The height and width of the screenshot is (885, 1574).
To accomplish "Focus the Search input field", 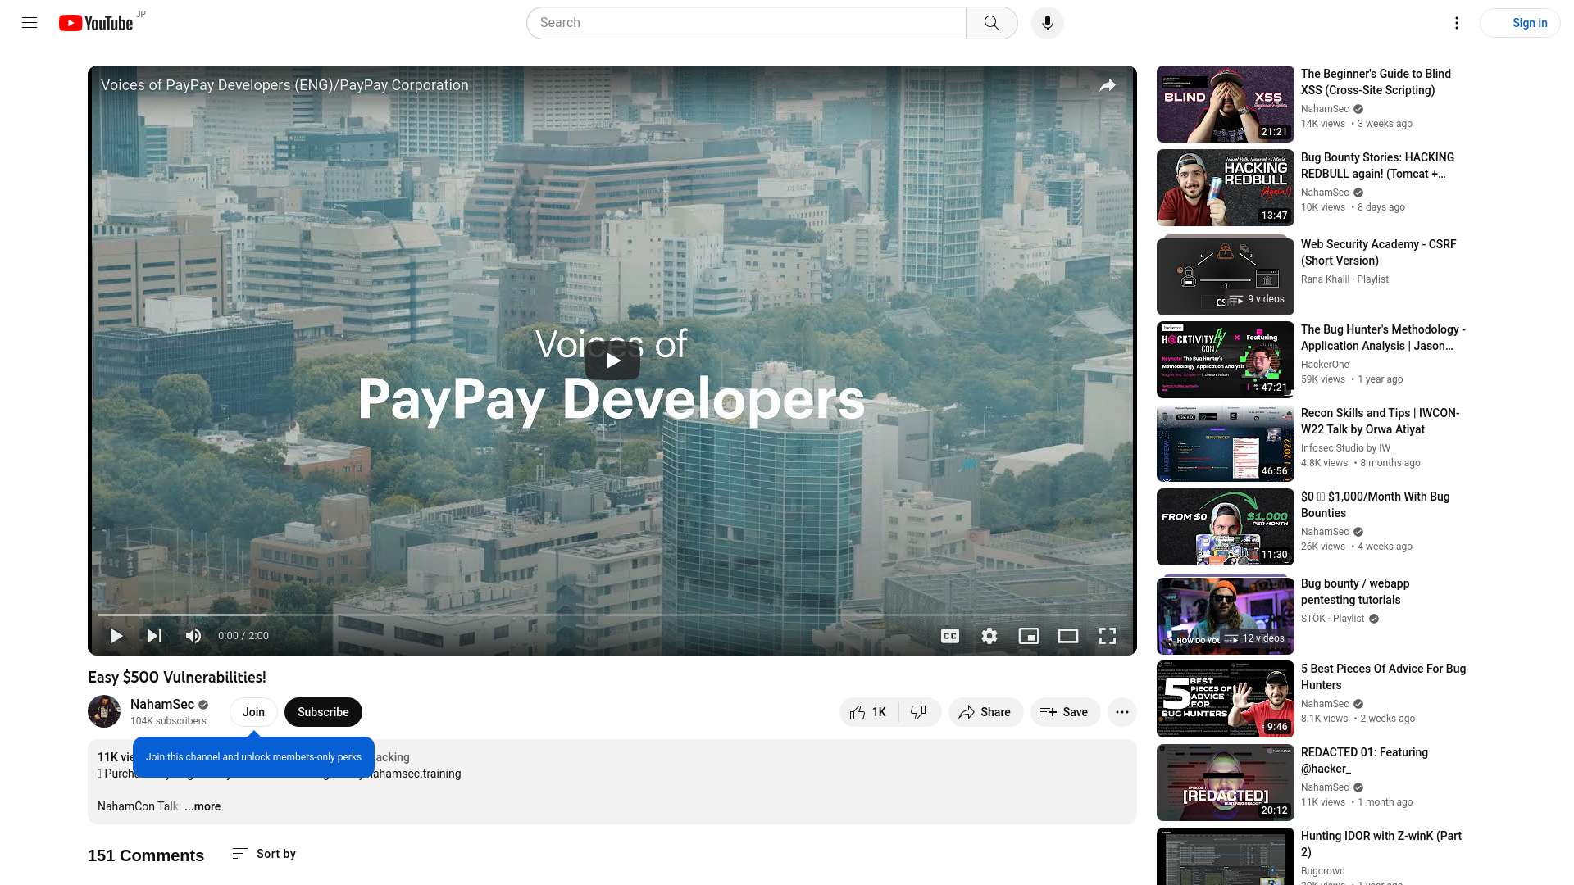I will tap(746, 23).
